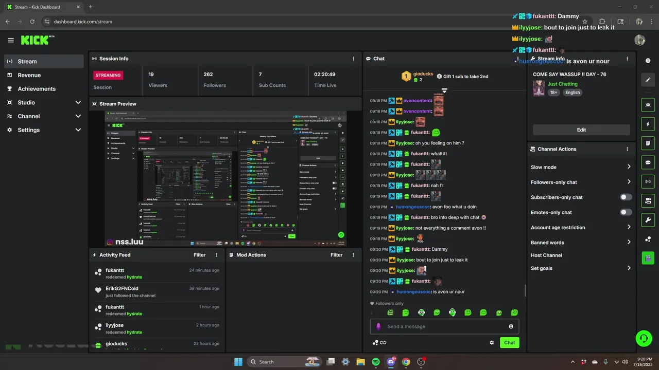Click the pencil edit icon in right sidebar
659x370 pixels.
point(648,80)
